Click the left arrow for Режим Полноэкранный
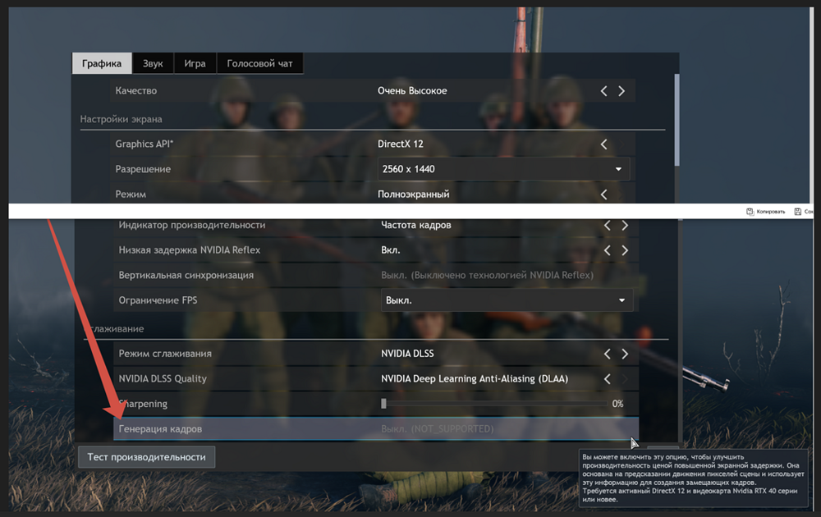Viewport: 821px width, 517px height. [603, 194]
